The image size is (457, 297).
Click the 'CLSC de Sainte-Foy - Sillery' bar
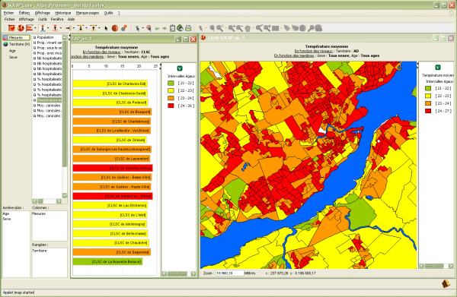pos(113,196)
